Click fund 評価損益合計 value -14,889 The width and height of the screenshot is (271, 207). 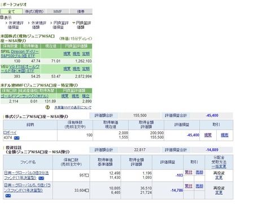tap(212, 150)
